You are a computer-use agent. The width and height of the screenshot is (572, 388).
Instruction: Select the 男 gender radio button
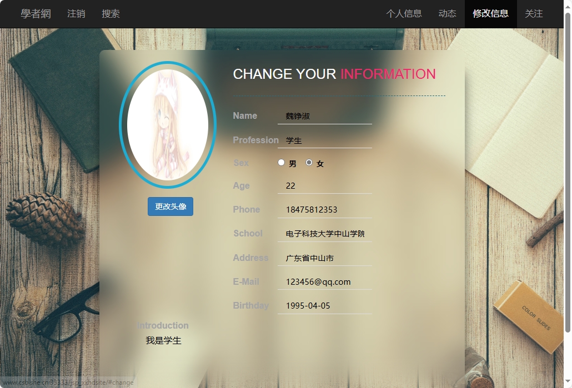pyautogui.click(x=282, y=162)
